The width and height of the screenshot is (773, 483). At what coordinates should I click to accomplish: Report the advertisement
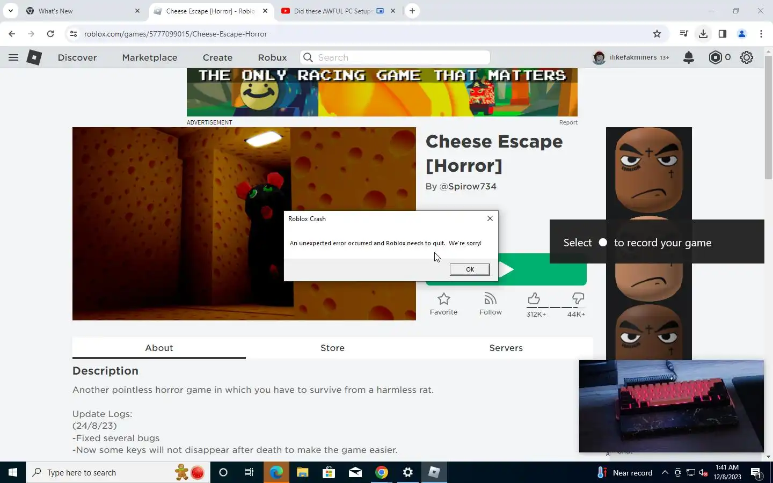(568, 122)
